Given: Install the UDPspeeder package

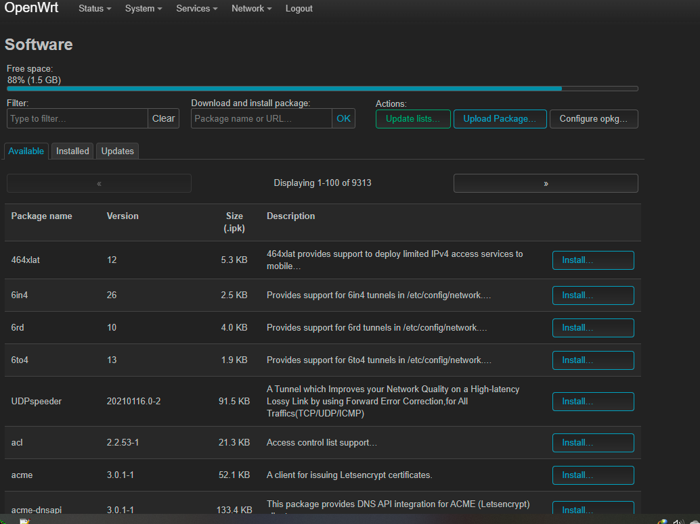Looking at the screenshot, I should [593, 402].
